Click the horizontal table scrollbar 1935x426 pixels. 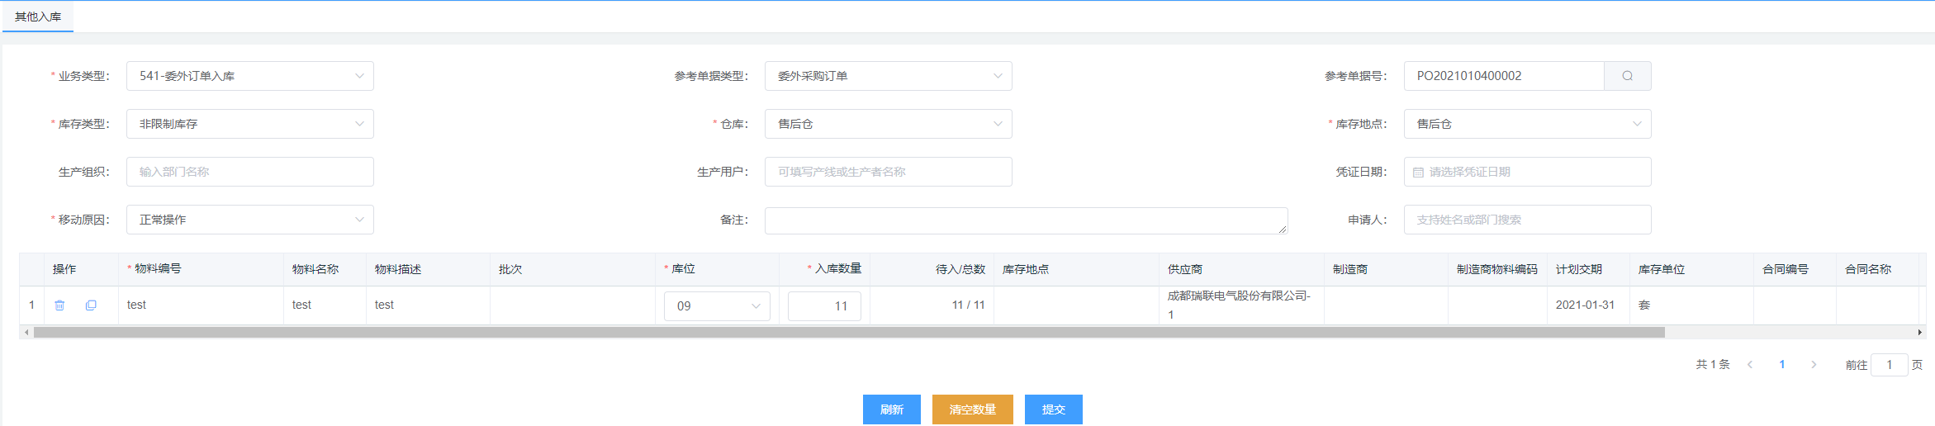[848, 333]
